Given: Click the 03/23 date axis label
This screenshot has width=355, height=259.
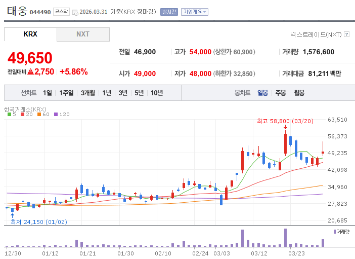Looking at the screenshot, I should click(296, 253).
